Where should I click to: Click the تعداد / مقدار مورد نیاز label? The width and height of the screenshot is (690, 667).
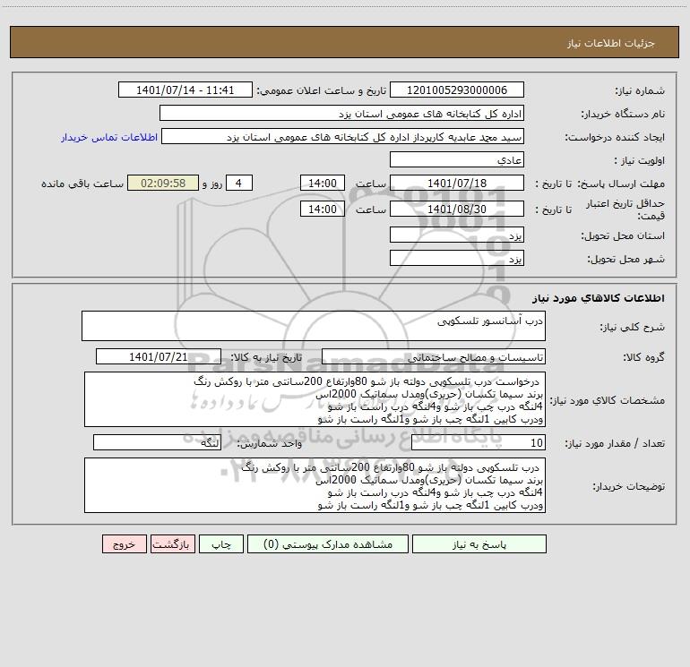615,444
